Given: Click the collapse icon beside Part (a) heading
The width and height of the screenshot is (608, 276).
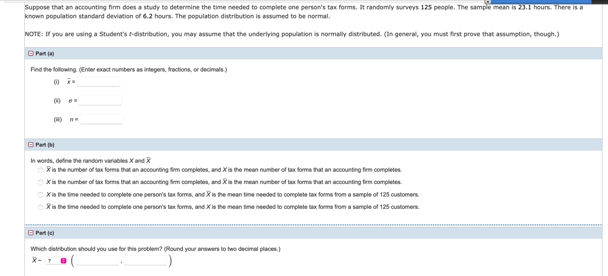Looking at the screenshot, I should (31, 53).
